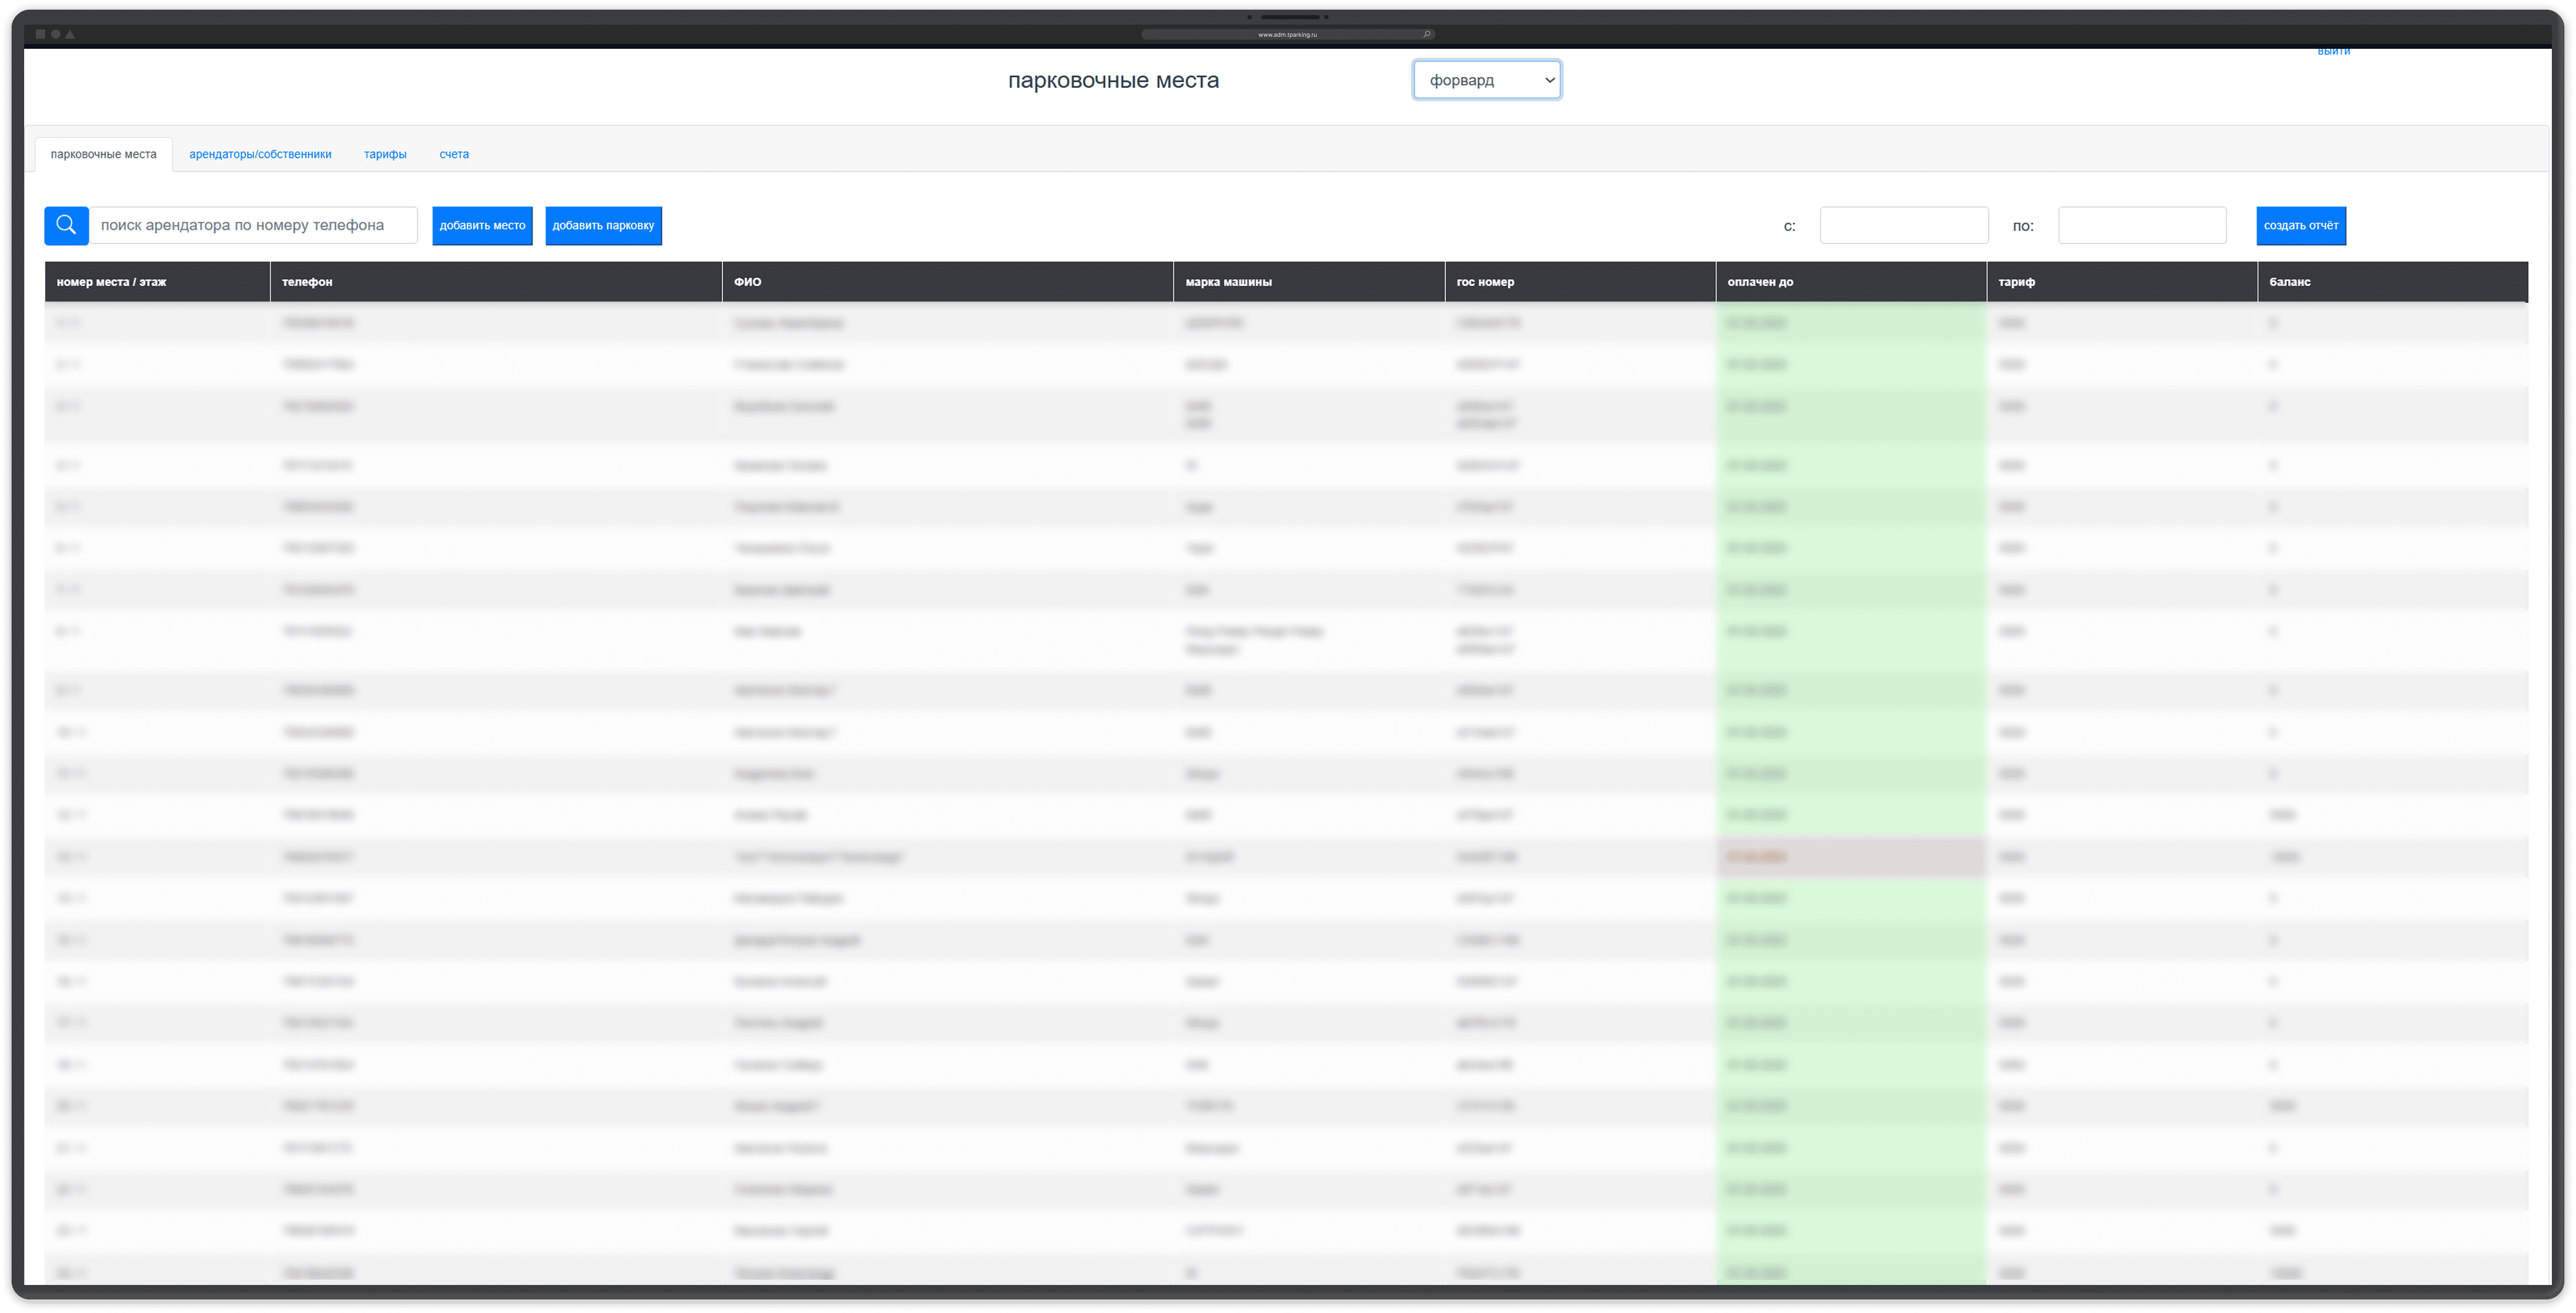Click the "создать отчёт" button
The width and height of the screenshot is (2576, 1313).
click(2300, 225)
